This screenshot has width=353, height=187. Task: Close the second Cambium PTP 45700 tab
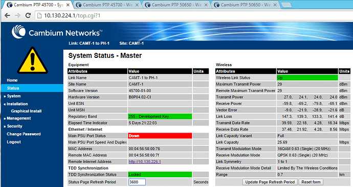[137, 5]
